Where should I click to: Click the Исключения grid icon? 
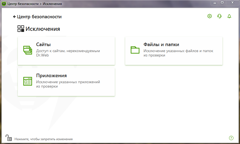(x=21, y=29)
